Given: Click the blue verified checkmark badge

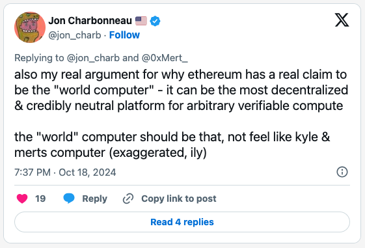Looking at the screenshot, I should click(x=155, y=21).
